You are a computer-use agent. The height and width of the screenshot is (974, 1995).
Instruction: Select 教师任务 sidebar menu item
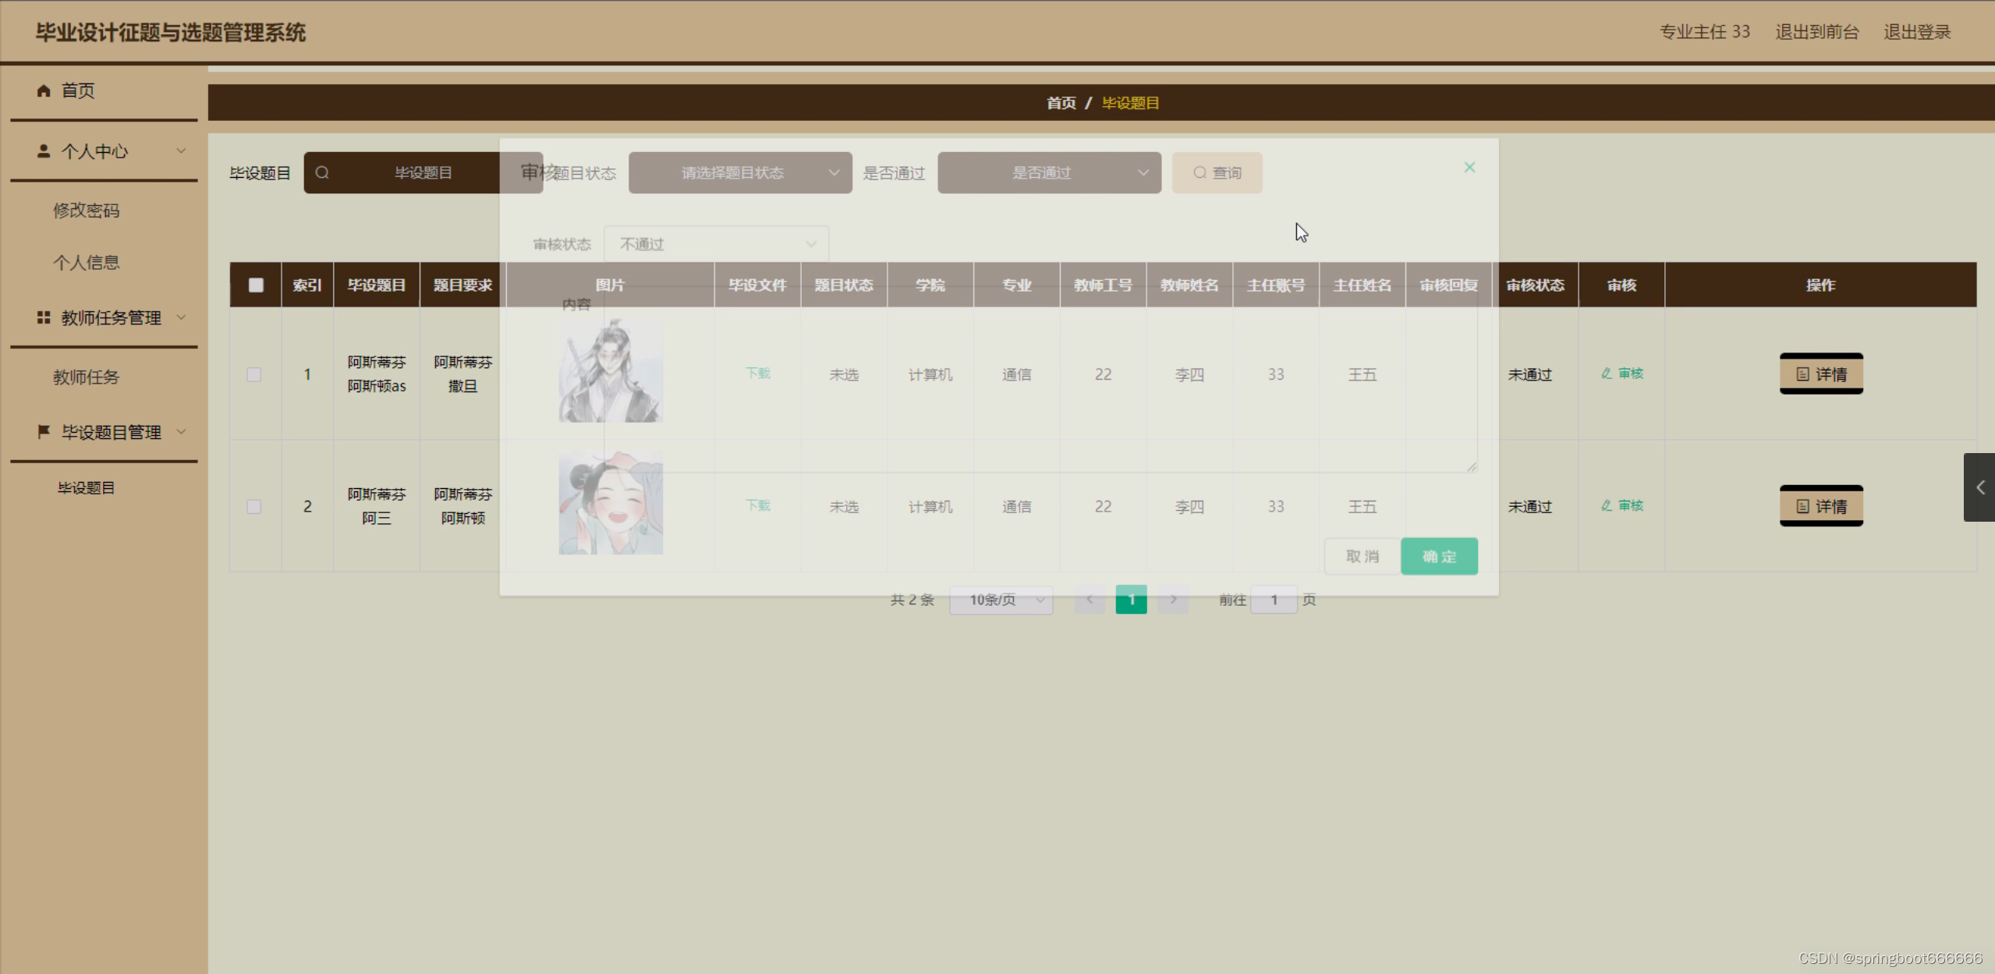point(87,377)
